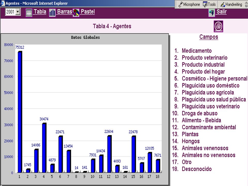Click the Barras bar chart icon
The image size is (248, 186).
(52, 13)
